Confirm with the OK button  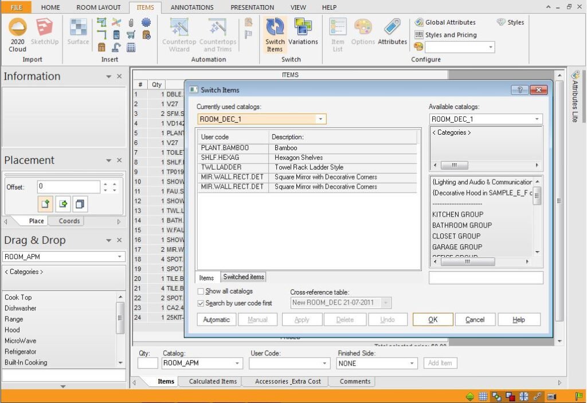pos(433,320)
